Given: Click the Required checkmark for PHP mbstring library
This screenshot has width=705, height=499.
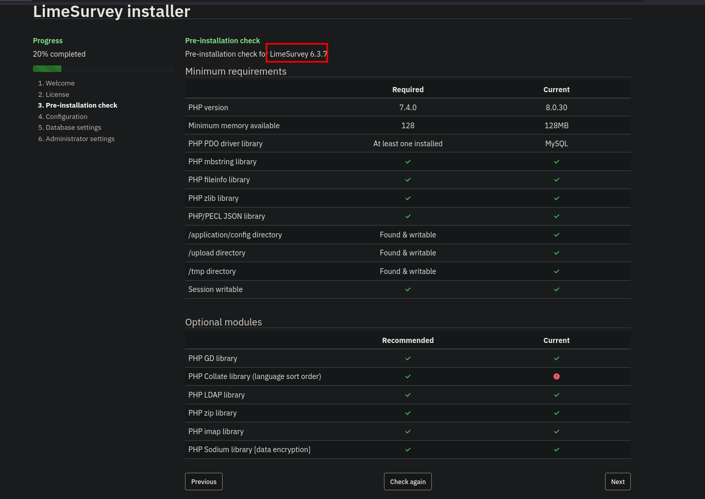Looking at the screenshot, I should click(408, 162).
